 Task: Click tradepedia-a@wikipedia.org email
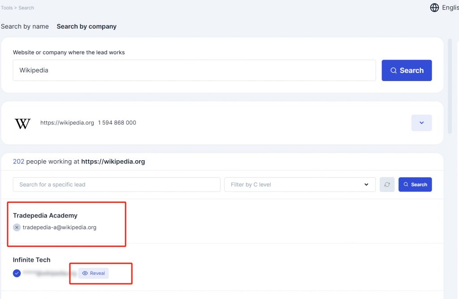pyautogui.click(x=60, y=227)
